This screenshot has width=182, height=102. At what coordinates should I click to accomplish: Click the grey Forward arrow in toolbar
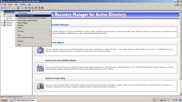point(5,8)
